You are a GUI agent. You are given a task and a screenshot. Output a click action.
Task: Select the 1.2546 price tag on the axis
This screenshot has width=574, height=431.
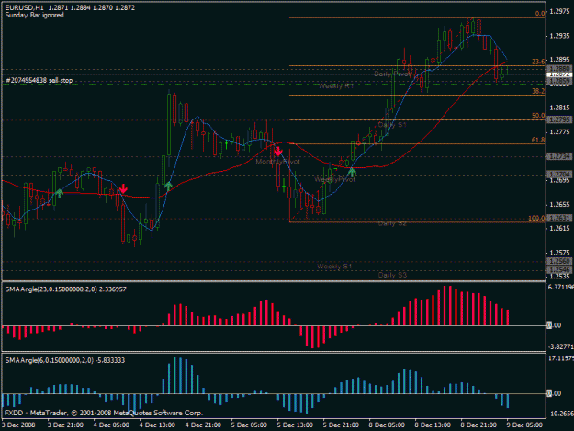(x=559, y=270)
